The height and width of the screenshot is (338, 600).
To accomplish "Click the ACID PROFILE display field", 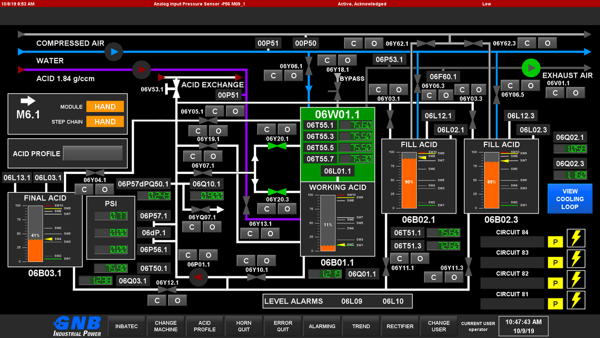I will 92,153.
